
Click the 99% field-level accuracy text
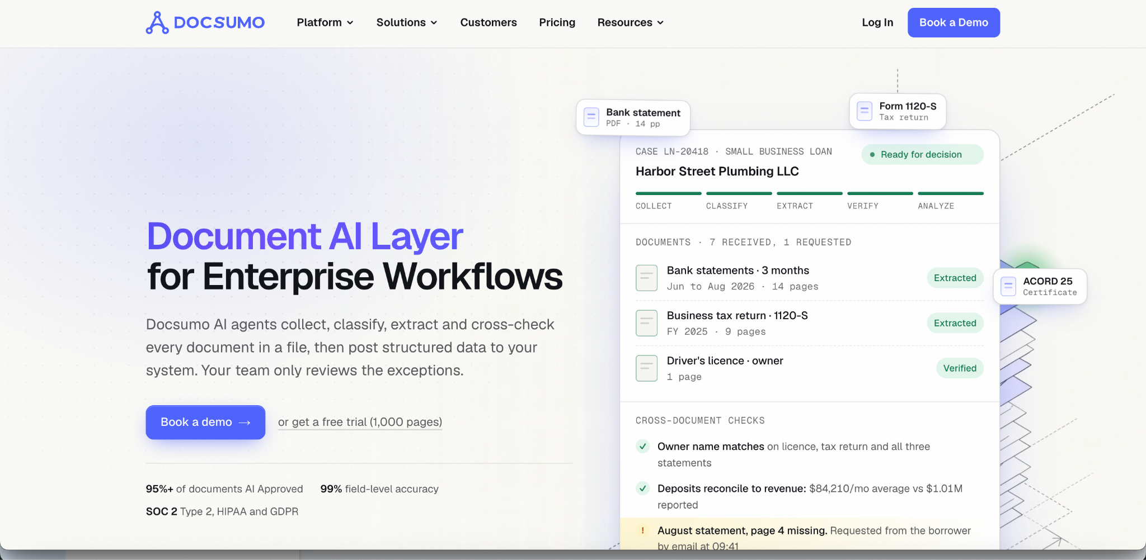(x=379, y=489)
